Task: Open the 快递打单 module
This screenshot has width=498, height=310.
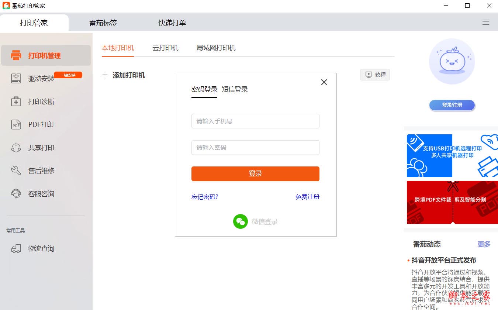Action: click(172, 23)
